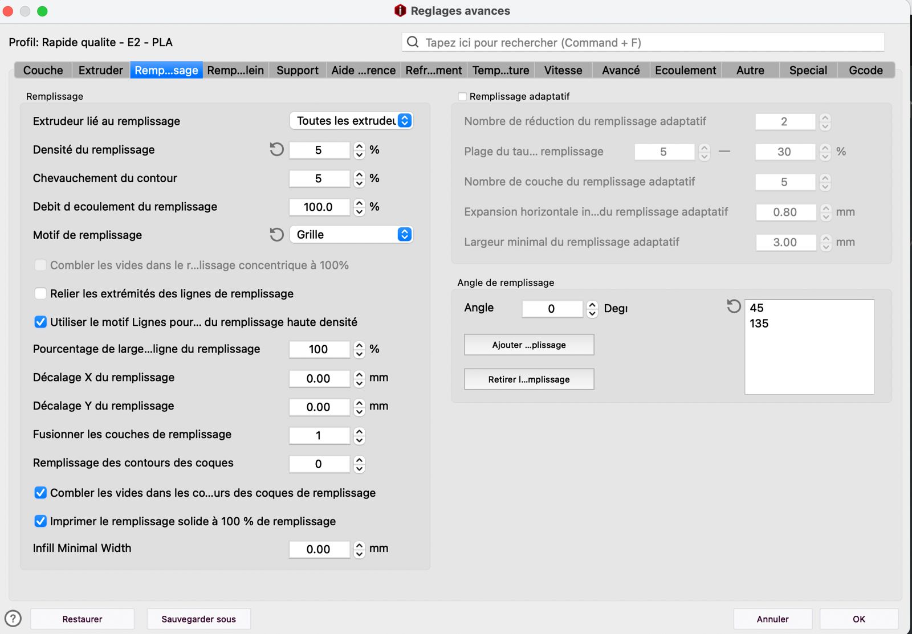The width and height of the screenshot is (912, 634).
Task: Uncheck Imprimer le remplissage solide à 100 %
Action: point(40,521)
